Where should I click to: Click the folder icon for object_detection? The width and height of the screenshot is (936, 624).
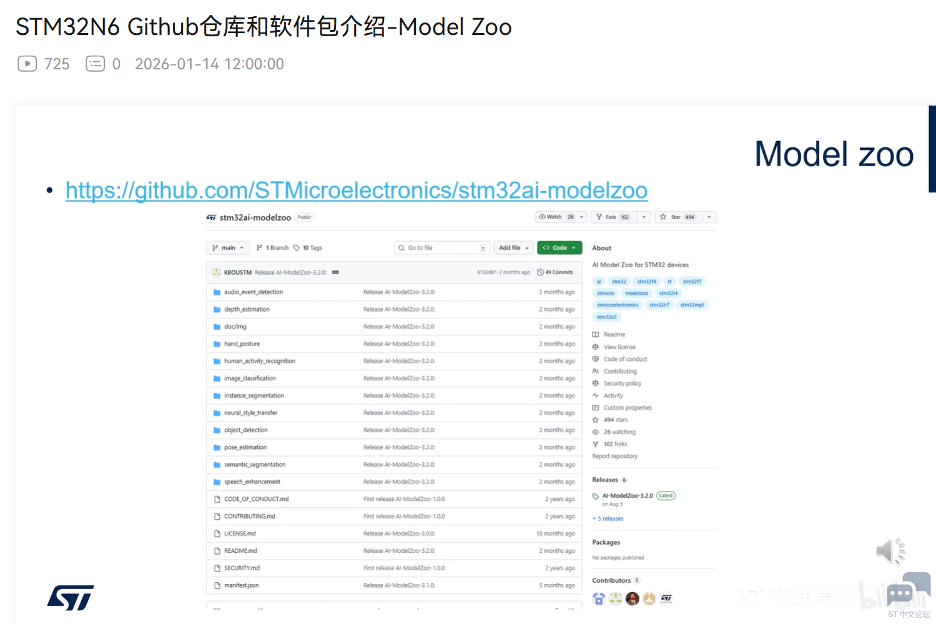coord(217,430)
